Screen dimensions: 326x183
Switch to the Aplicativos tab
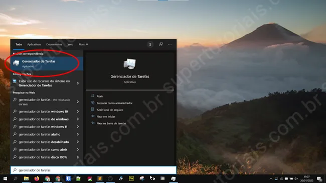pos(34,44)
